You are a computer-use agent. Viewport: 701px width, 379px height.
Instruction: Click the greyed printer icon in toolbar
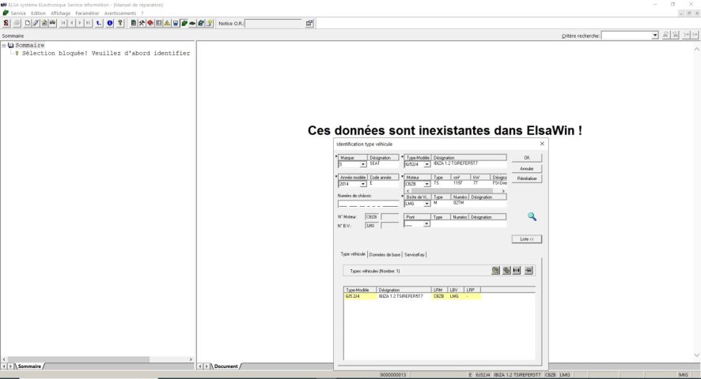pos(17,23)
